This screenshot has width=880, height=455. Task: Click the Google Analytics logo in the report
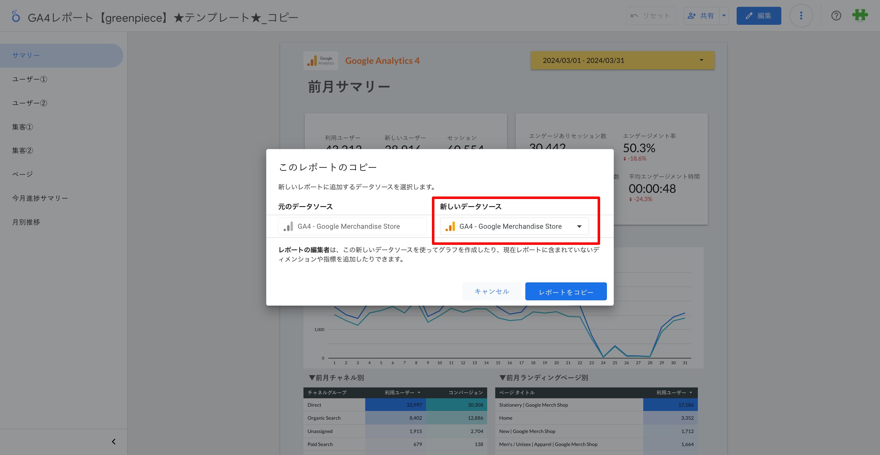pos(321,61)
